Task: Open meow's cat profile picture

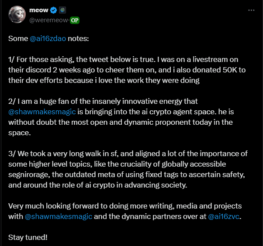Action: pos(17,14)
